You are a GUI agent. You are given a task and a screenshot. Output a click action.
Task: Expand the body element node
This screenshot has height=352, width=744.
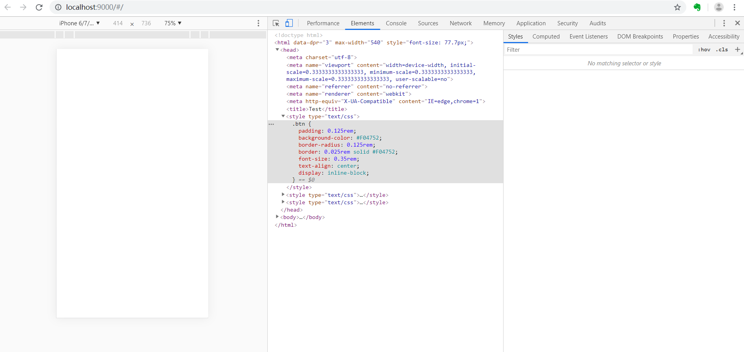277,217
